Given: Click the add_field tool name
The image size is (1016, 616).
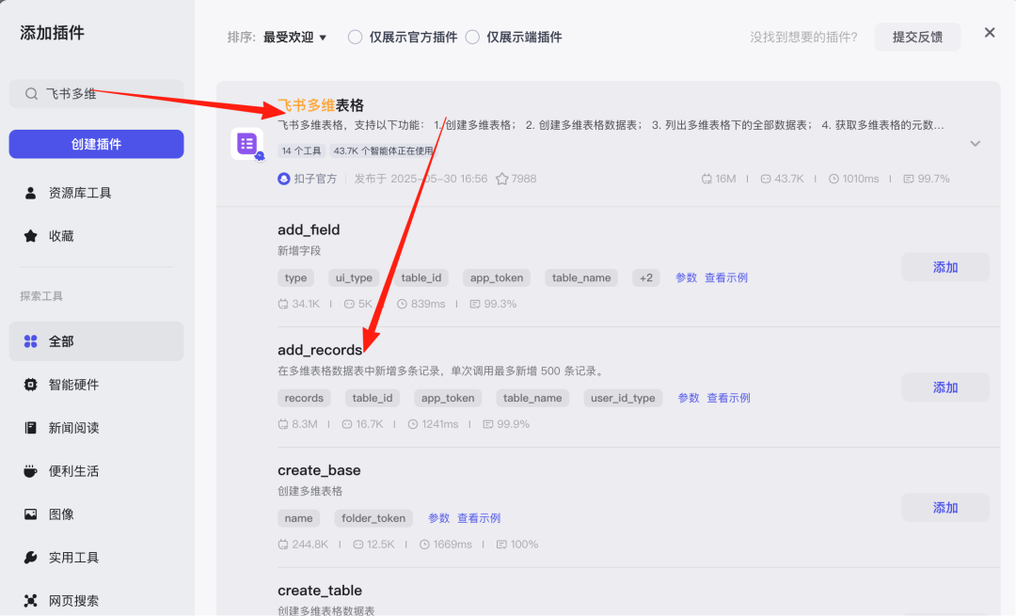Looking at the screenshot, I should 309,230.
